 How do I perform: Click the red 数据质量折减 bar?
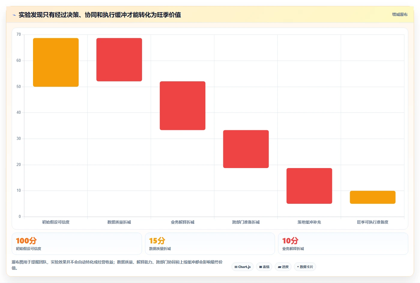[x=119, y=60]
